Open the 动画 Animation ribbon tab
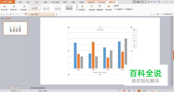Image resolution: width=174 pixels, height=92 pixels. pos(45,2)
